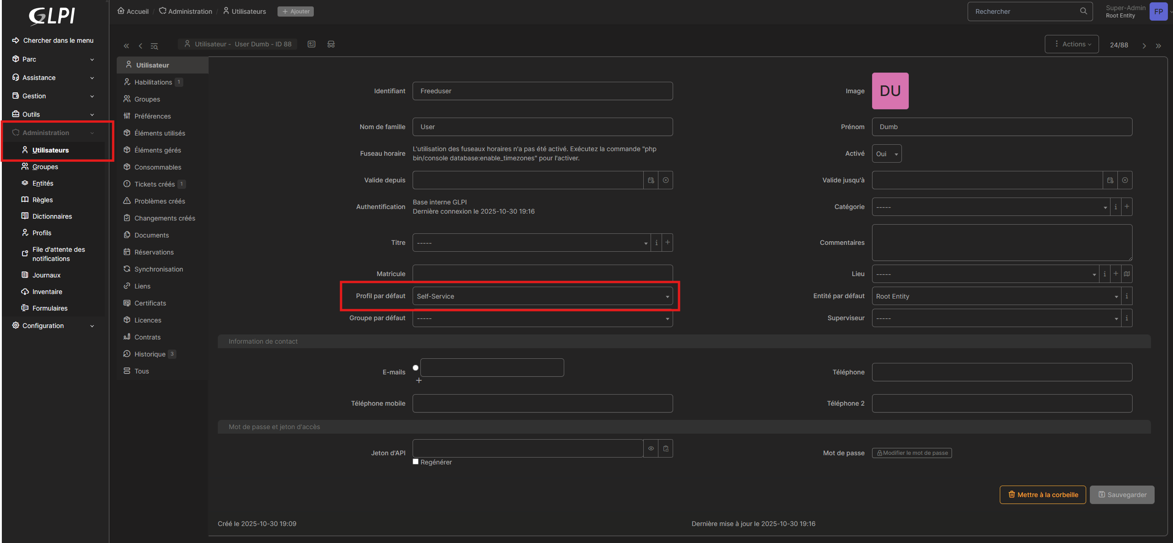The height and width of the screenshot is (543, 1173).
Task: Select the default e-mail radio button
Action: point(416,368)
